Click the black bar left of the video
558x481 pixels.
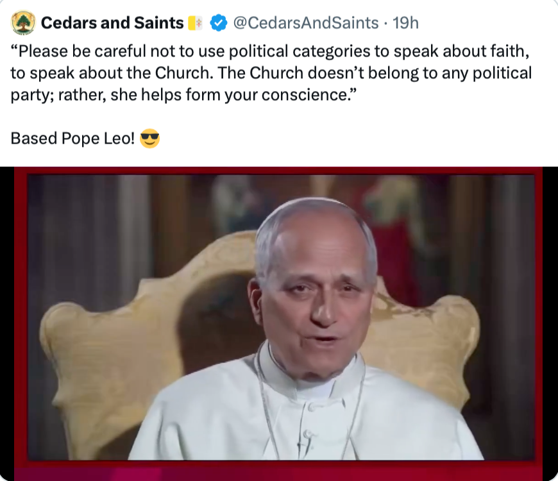[x=6, y=321]
